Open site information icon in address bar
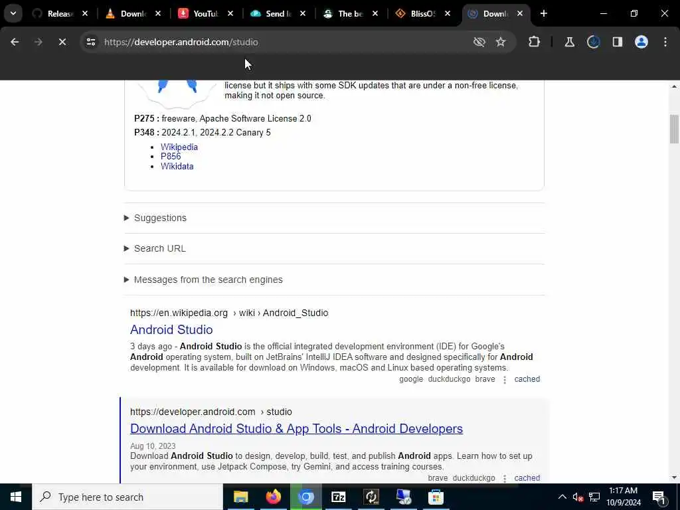Viewport: 680px width, 510px height. click(x=90, y=42)
